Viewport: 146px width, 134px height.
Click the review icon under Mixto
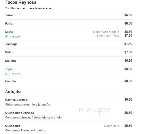(7, 37)
